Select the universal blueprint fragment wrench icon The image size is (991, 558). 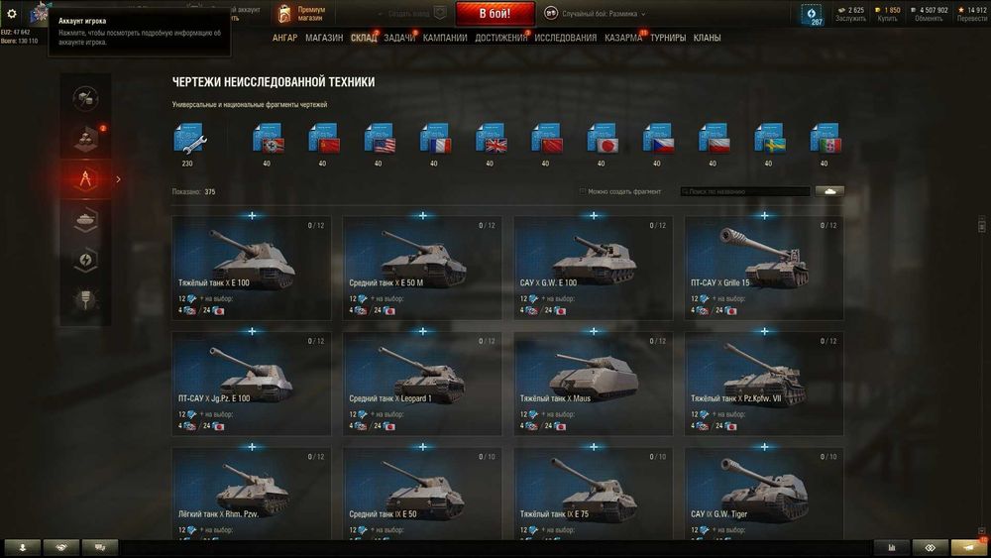click(x=189, y=138)
